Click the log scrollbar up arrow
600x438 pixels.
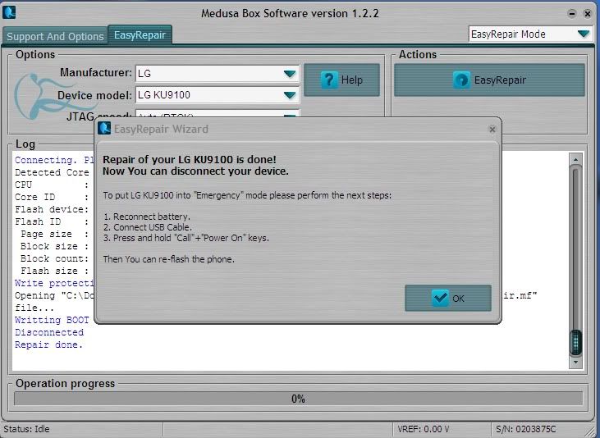click(x=575, y=159)
